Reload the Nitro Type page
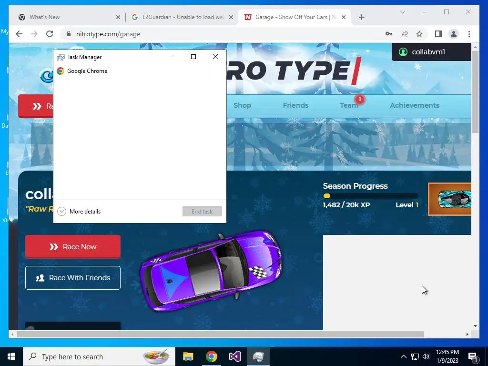The height and width of the screenshot is (366, 488). 50,34
